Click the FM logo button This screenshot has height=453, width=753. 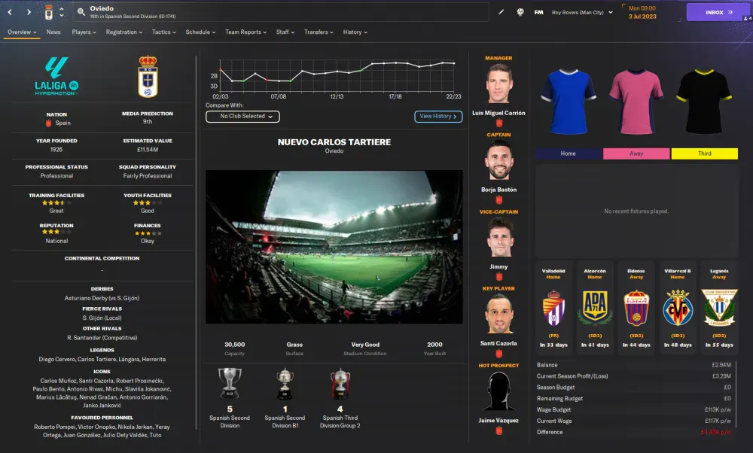coord(539,13)
